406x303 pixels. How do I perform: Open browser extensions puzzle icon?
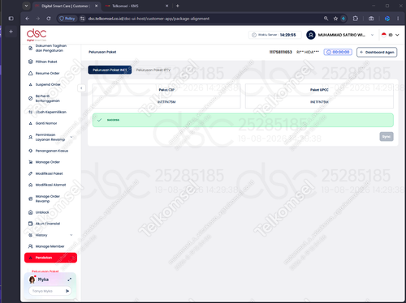point(356,19)
